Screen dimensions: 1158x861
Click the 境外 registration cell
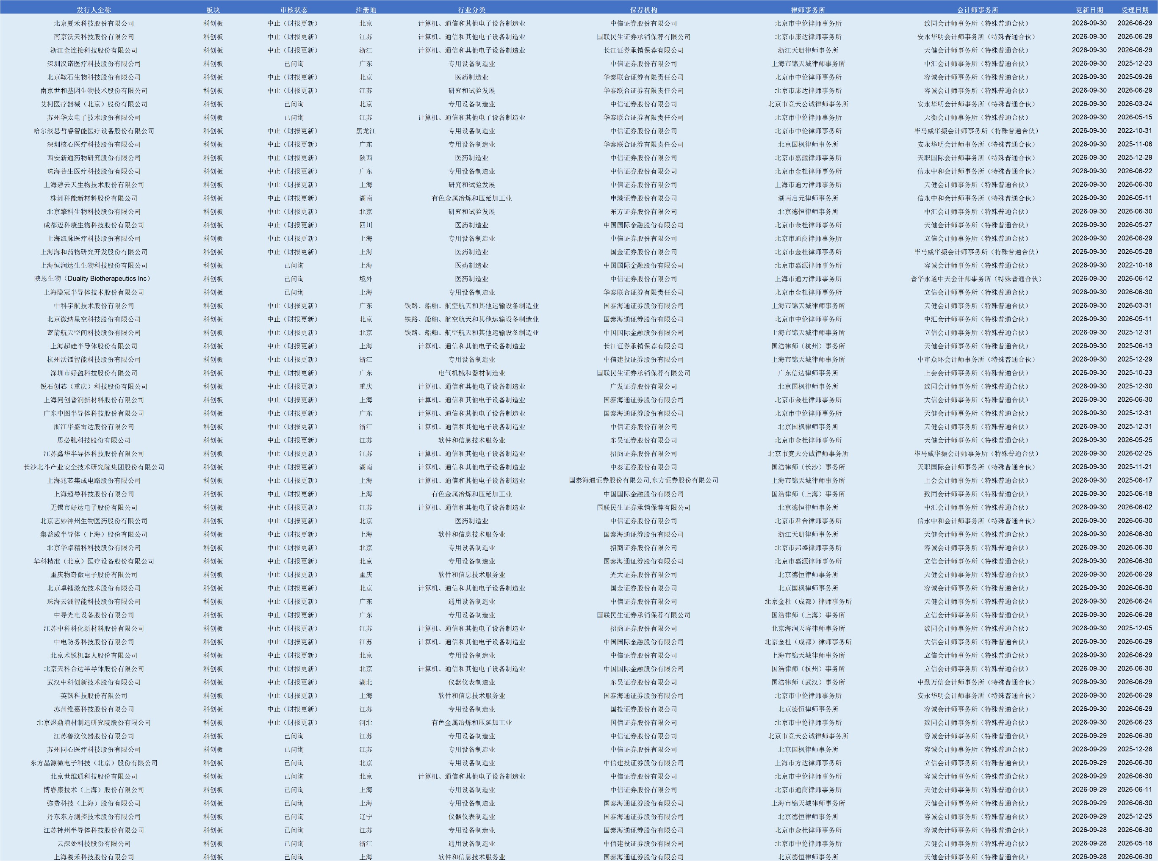coord(366,279)
